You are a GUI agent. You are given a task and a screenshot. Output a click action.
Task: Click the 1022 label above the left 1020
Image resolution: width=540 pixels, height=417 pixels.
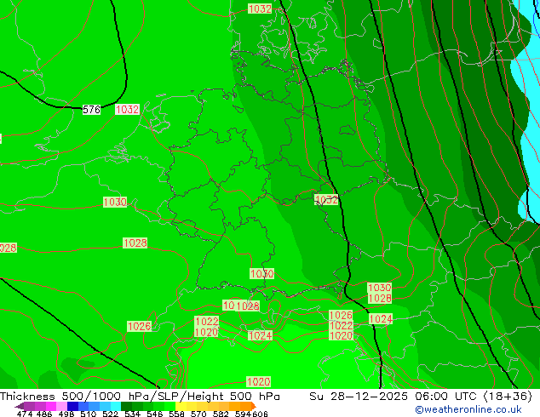207,322
